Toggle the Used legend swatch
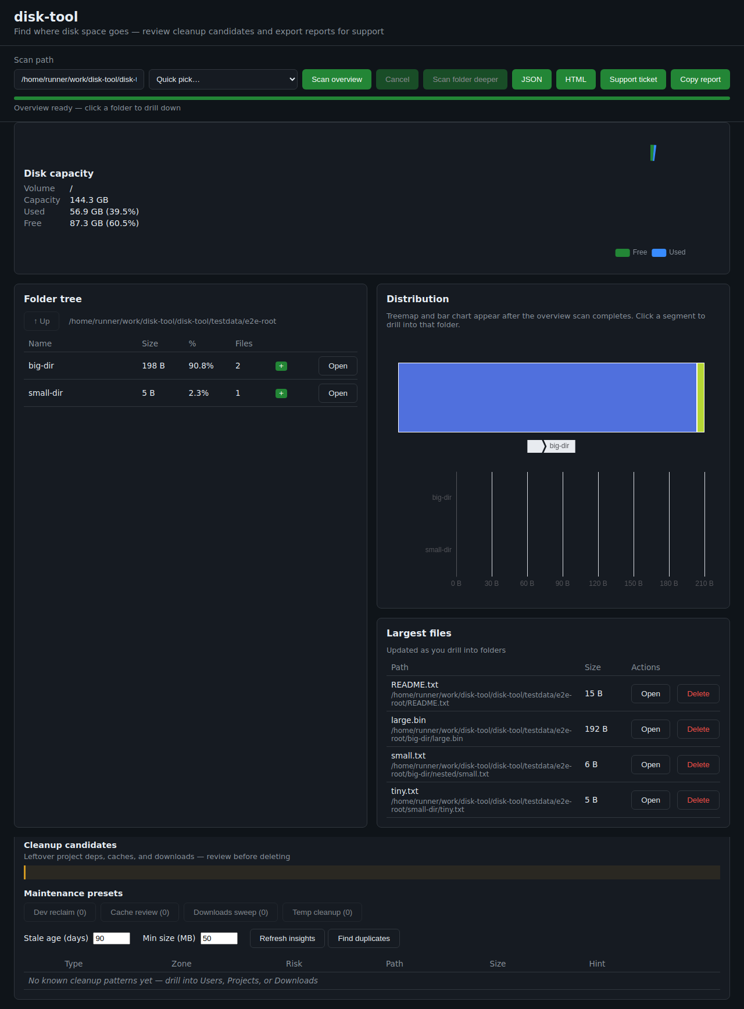The image size is (744, 1009). click(659, 252)
